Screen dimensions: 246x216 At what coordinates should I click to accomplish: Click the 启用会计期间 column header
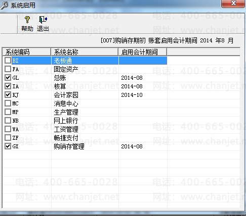pos(143,52)
